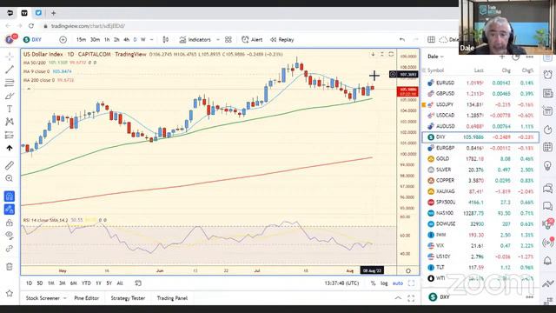Screen dimensions: 556x313
Task: Remove drawings using trash icon
Action: 10,267
